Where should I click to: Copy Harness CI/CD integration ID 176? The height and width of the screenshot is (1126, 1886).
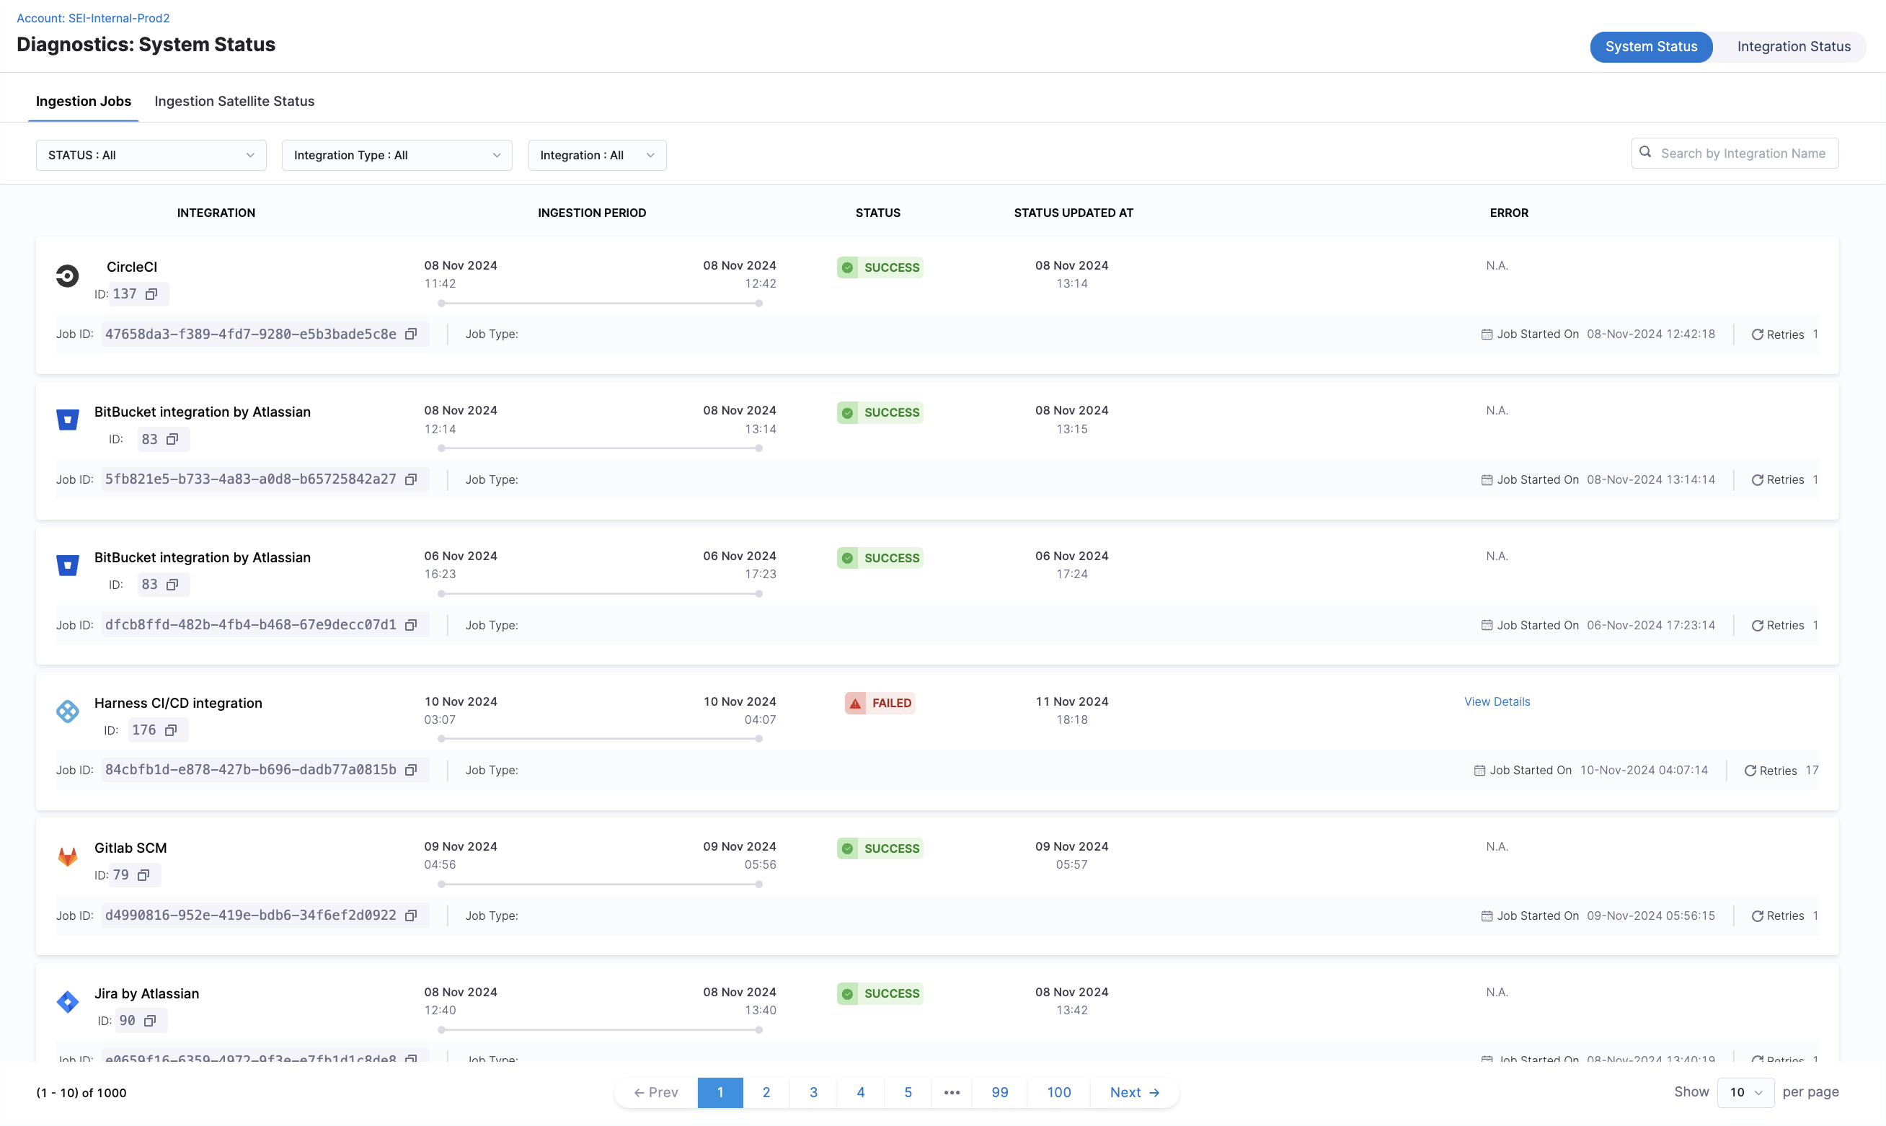pyautogui.click(x=171, y=730)
